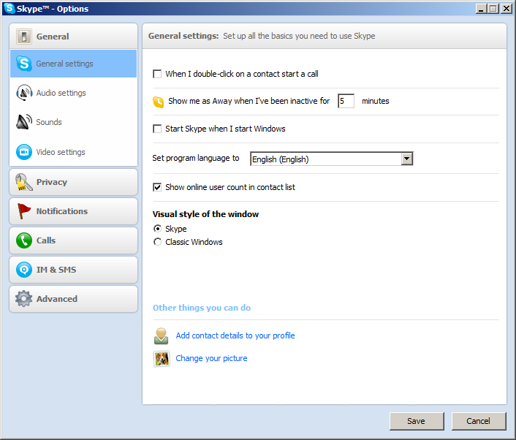Image resolution: width=516 pixels, height=440 pixels.
Task: Click the Set program language to label
Action: point(196,159)
